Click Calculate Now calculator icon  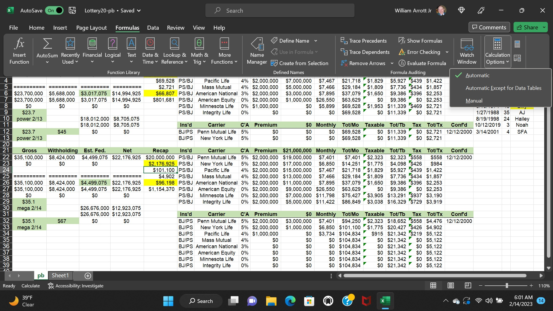[x=517, y=44]
